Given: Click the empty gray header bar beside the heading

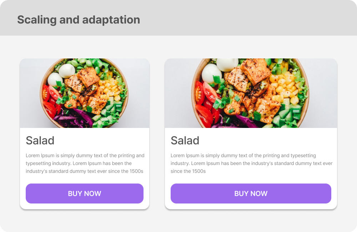Looking at the screenshot, I should point(250,19).
